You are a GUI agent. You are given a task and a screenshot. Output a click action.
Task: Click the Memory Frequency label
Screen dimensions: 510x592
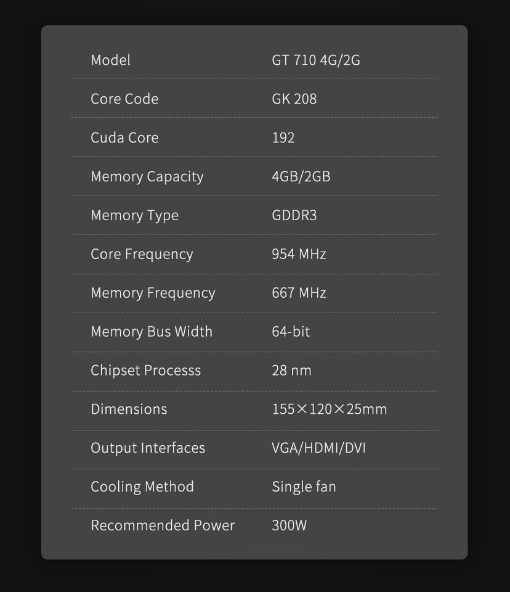(153, 294)
